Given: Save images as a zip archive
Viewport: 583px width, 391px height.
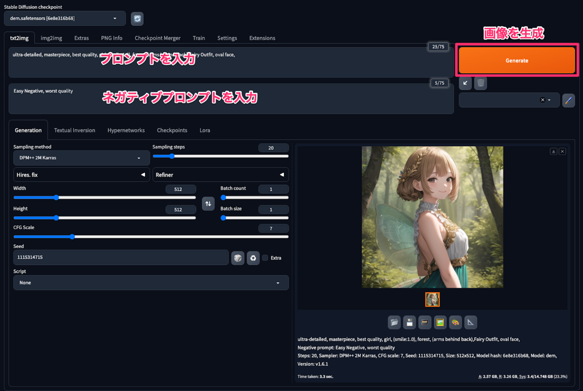Looking at the screenshot, I should click(x=425, y=322).
